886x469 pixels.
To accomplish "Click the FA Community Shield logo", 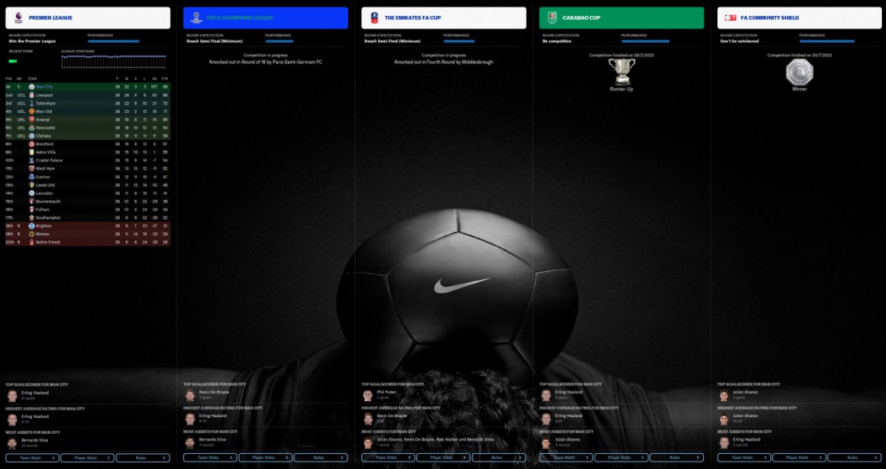I will click(730, 17).
